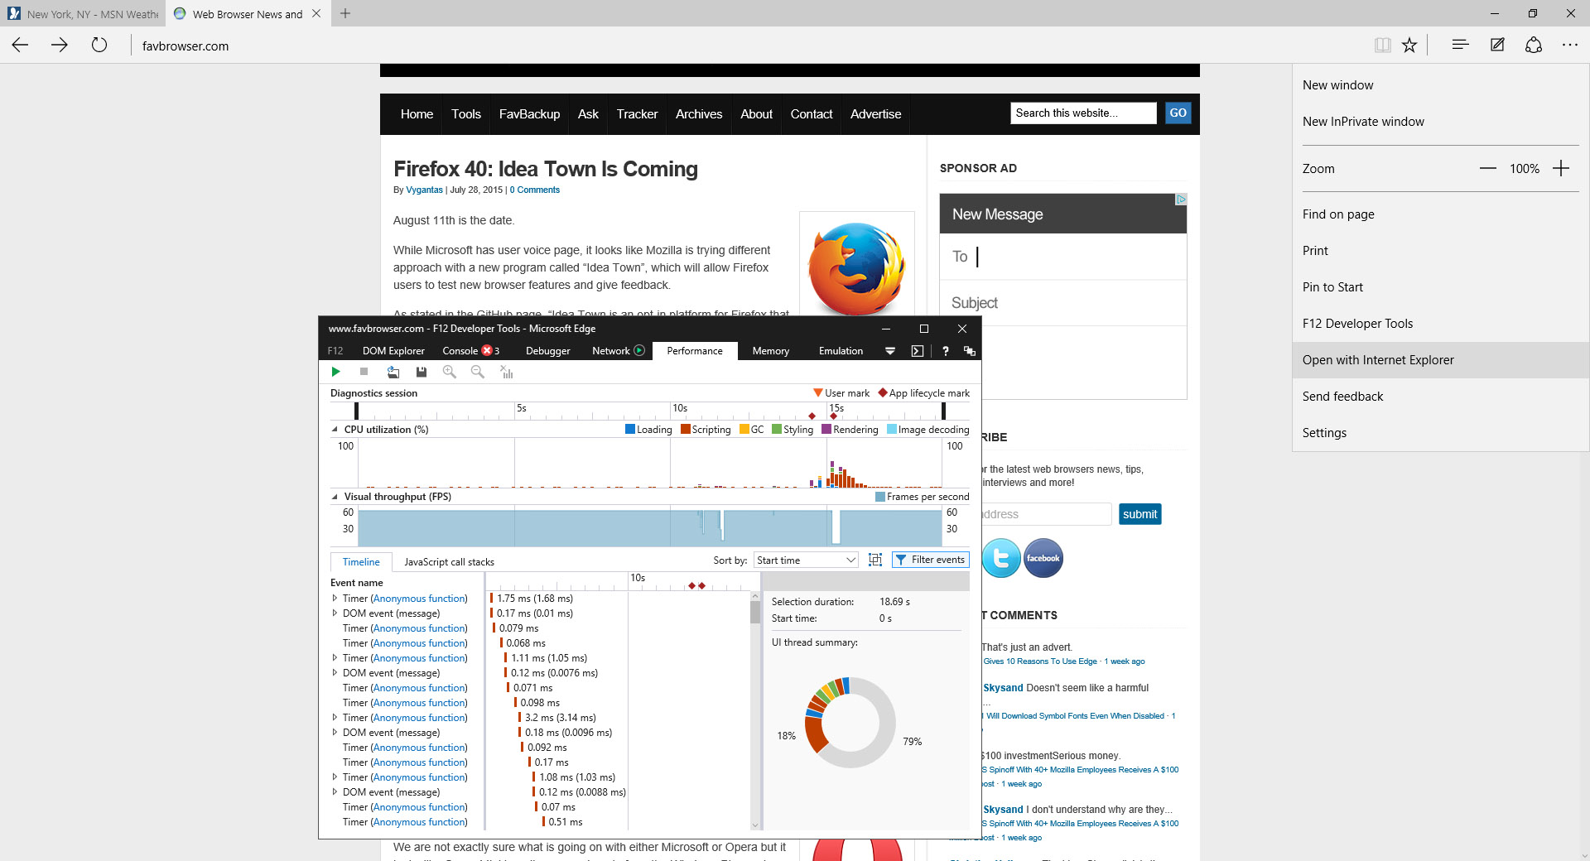Click the save session floppy disk icon
The image size is (1590, 861).
coord(422,372)
